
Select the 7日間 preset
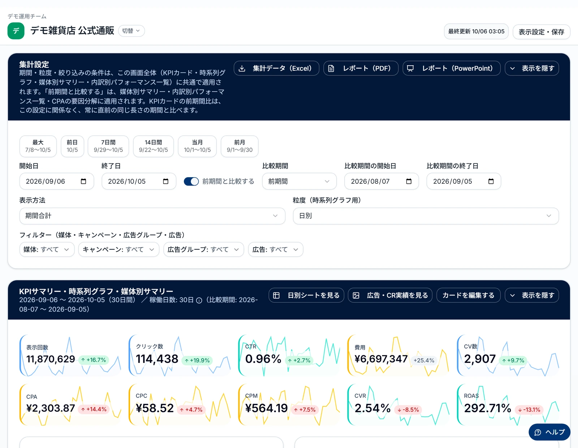coord(108,146)
